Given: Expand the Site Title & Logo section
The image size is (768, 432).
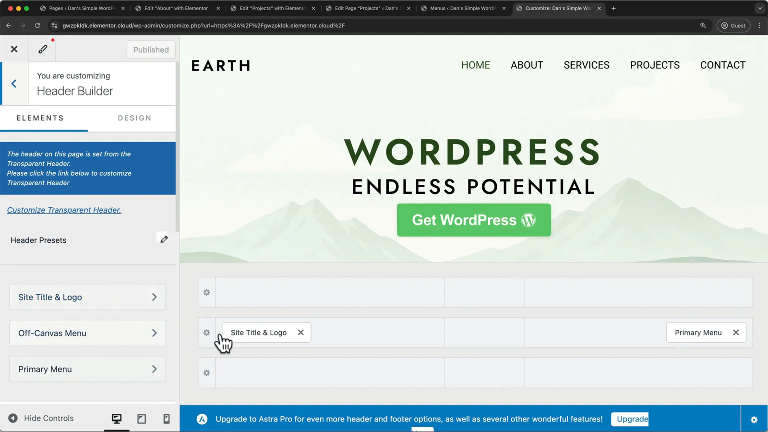Looking at the screenshot, I should [x=87, y=297].
